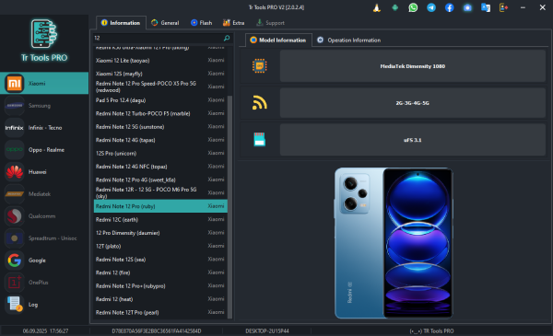The width and height of the screenshot is (553, 336).
Task: Click the 2G-3G-4G-5G network field
Action: pos(413,103)
